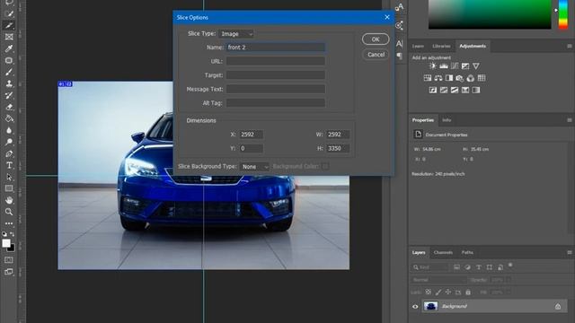Switch to the Learn tab
This screenshot has width=575, height=323.
(x=418, y=46)
